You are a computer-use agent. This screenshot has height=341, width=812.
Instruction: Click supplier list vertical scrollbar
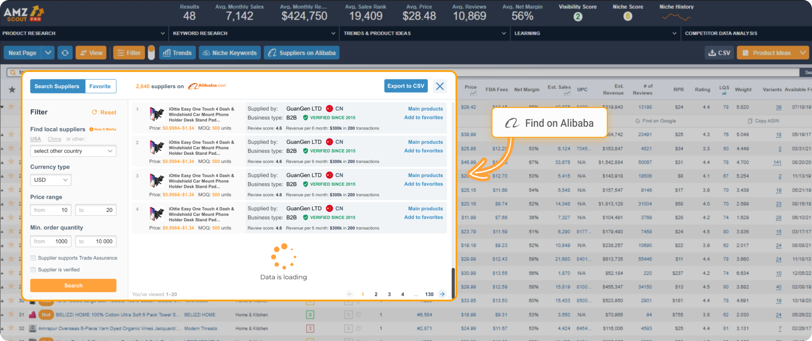453,283
